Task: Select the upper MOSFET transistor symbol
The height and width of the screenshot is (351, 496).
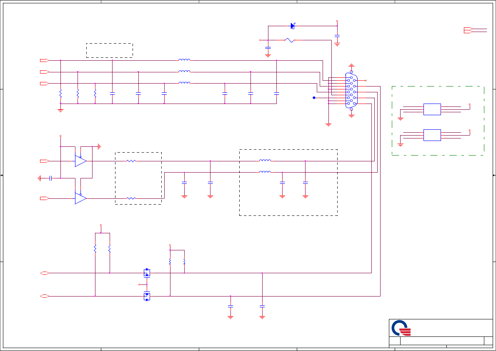Action: click(147, 273)
